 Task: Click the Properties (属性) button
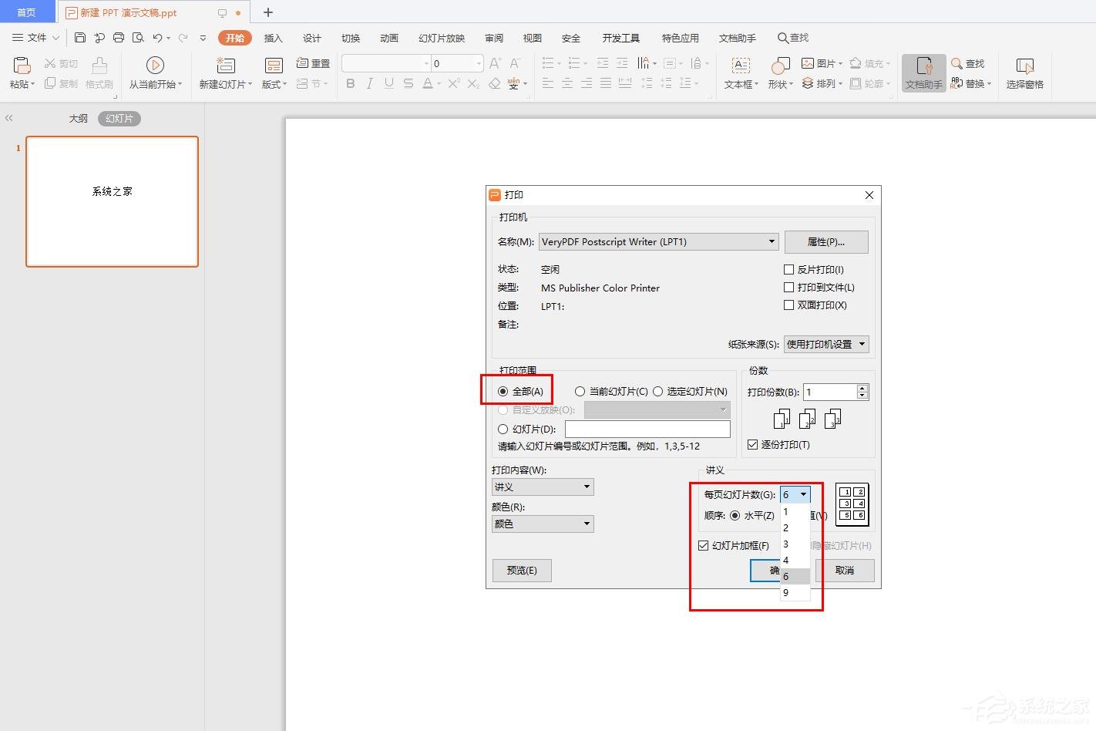825,242
